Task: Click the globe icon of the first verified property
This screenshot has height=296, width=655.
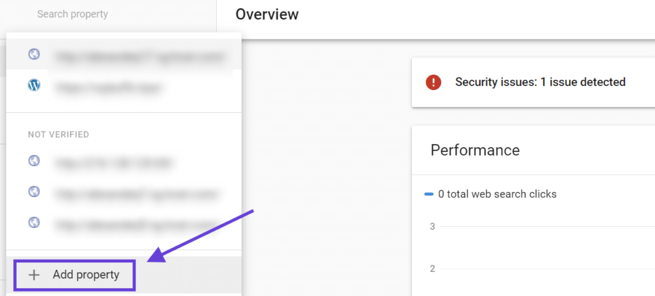Action: (x=34, y=55)
